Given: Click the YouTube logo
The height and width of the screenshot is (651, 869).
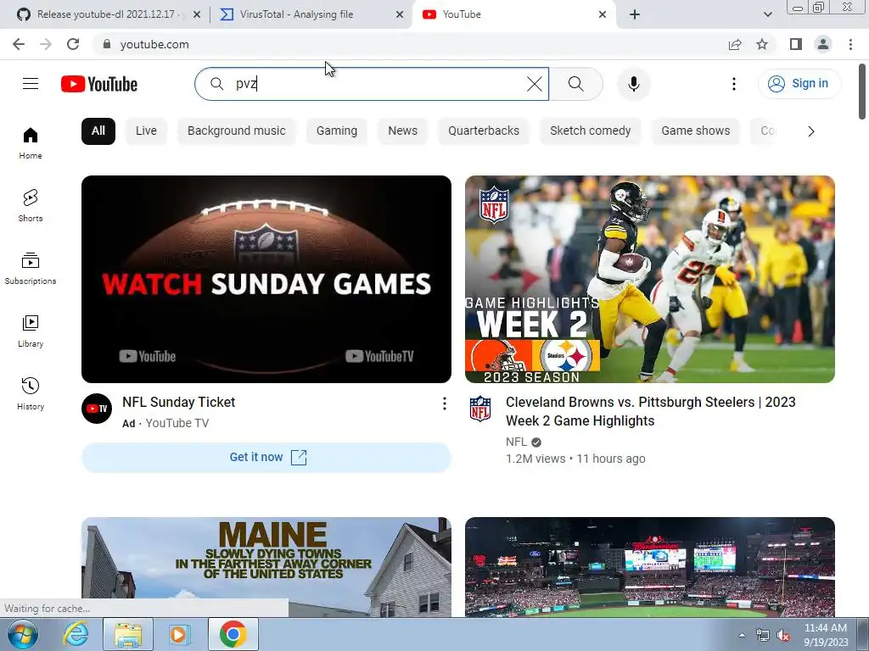Looking at the screenshot, I should tap(99, 84).
